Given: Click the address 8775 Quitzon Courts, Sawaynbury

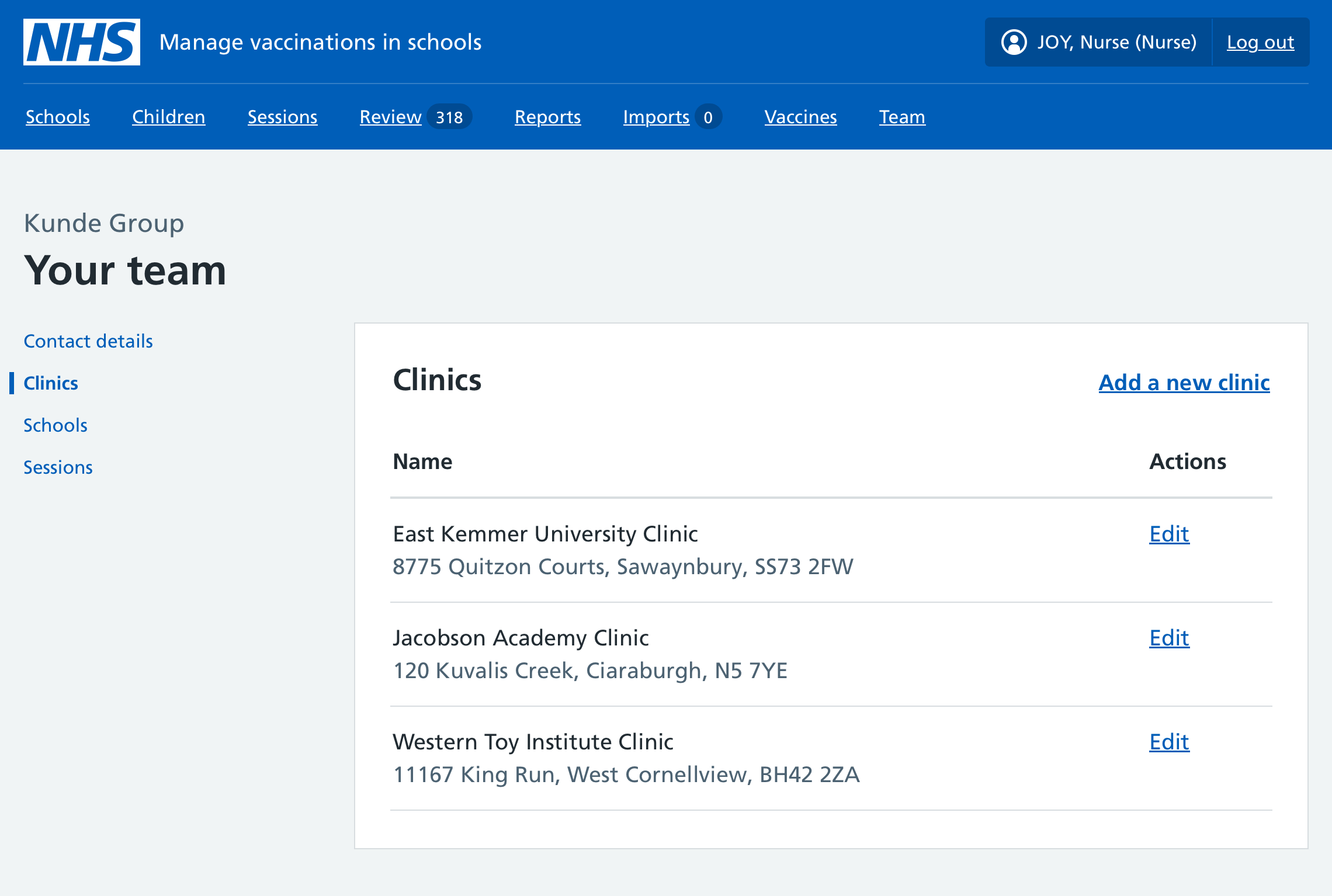Looking at the screenshot, I should [x=623, y=567].
